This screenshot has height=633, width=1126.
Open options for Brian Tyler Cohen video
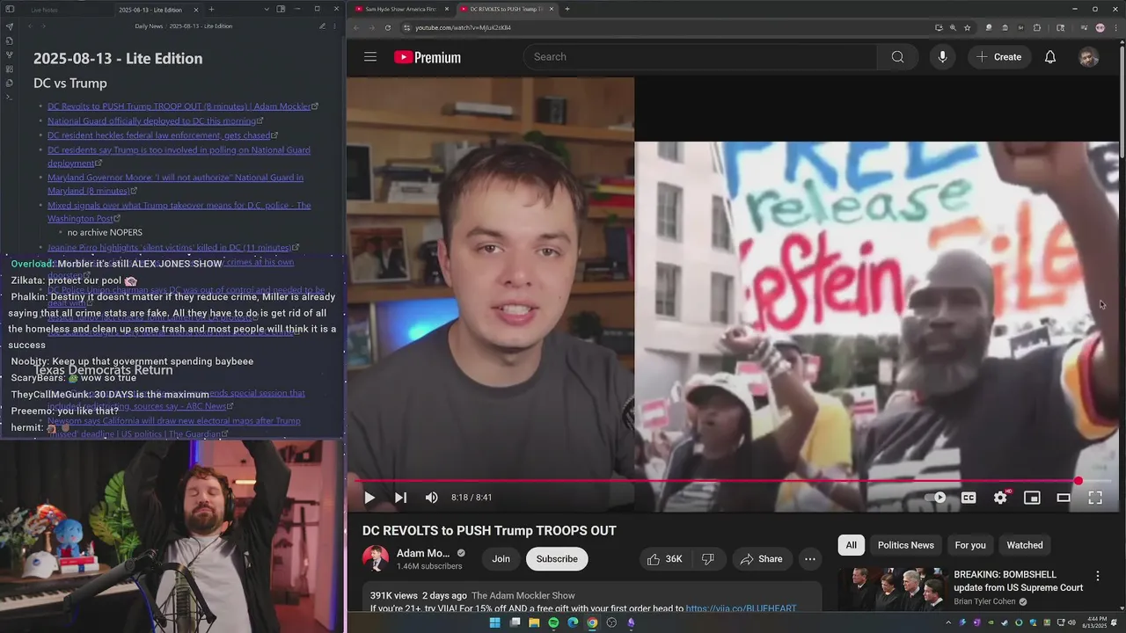coord(1097,576)
